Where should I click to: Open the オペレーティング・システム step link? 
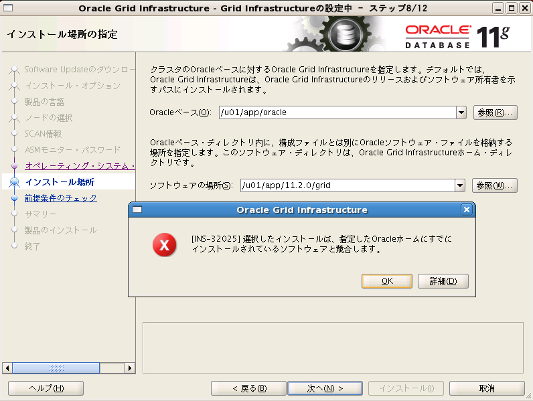point(80,166)
